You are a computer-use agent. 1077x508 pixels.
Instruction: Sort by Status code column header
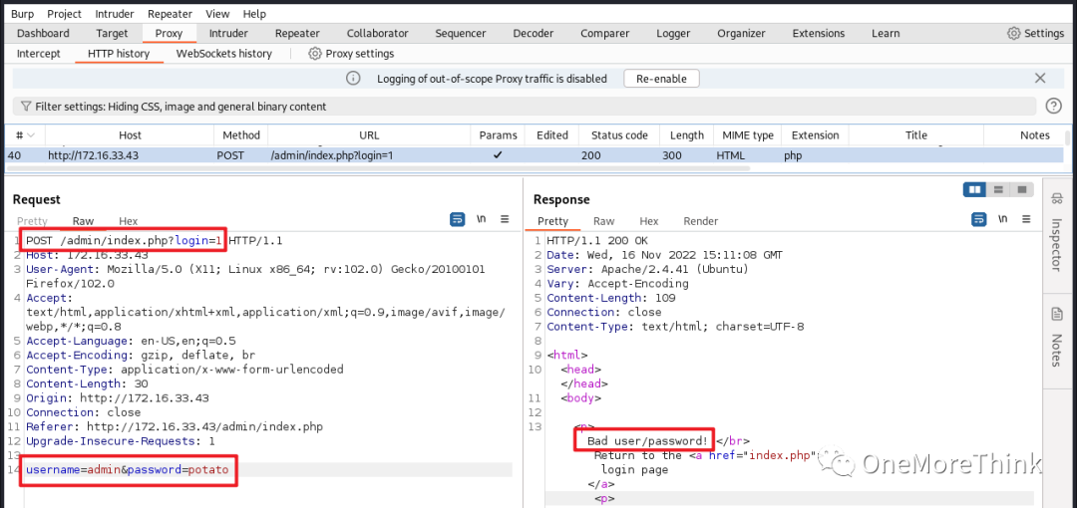(619, 135)
